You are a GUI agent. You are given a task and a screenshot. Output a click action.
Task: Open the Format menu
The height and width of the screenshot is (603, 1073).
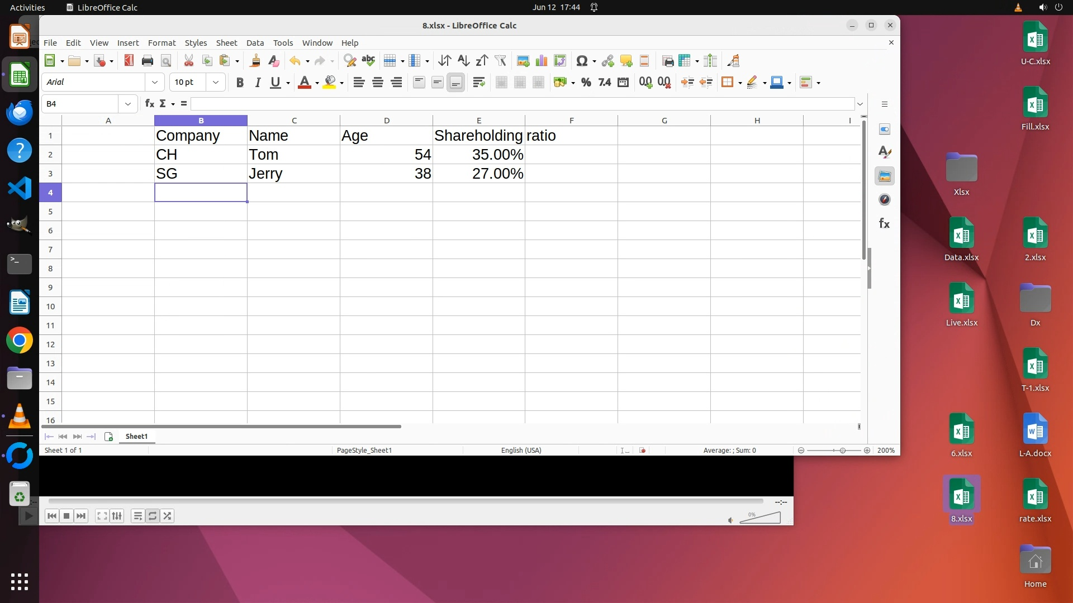(x=162, y=43)
